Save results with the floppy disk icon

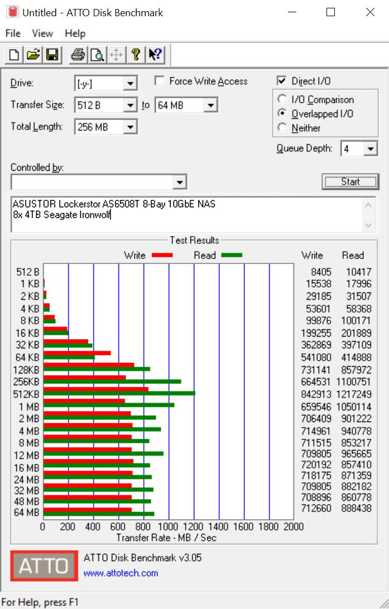point(52,55)
